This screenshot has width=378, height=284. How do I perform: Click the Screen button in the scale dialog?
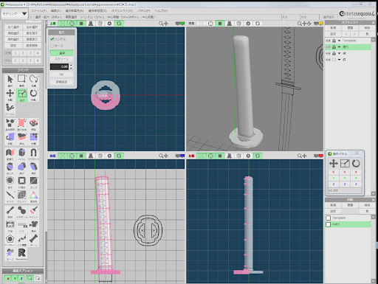tap(61, 59)
